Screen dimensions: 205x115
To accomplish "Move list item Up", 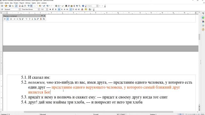I will point(30,19).
